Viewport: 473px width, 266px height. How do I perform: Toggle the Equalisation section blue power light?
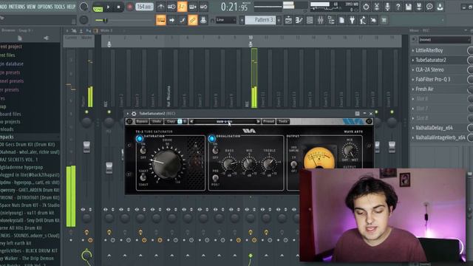coord(212,138)
